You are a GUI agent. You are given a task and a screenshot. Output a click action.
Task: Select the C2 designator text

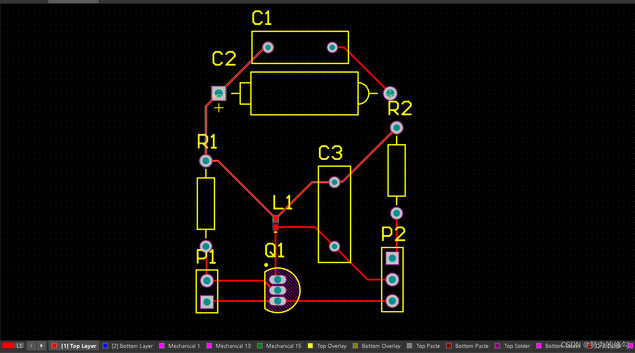224,58
